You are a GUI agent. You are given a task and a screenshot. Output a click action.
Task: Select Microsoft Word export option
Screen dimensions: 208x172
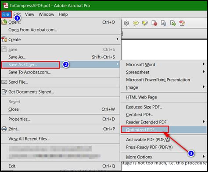tap(164, 65)
